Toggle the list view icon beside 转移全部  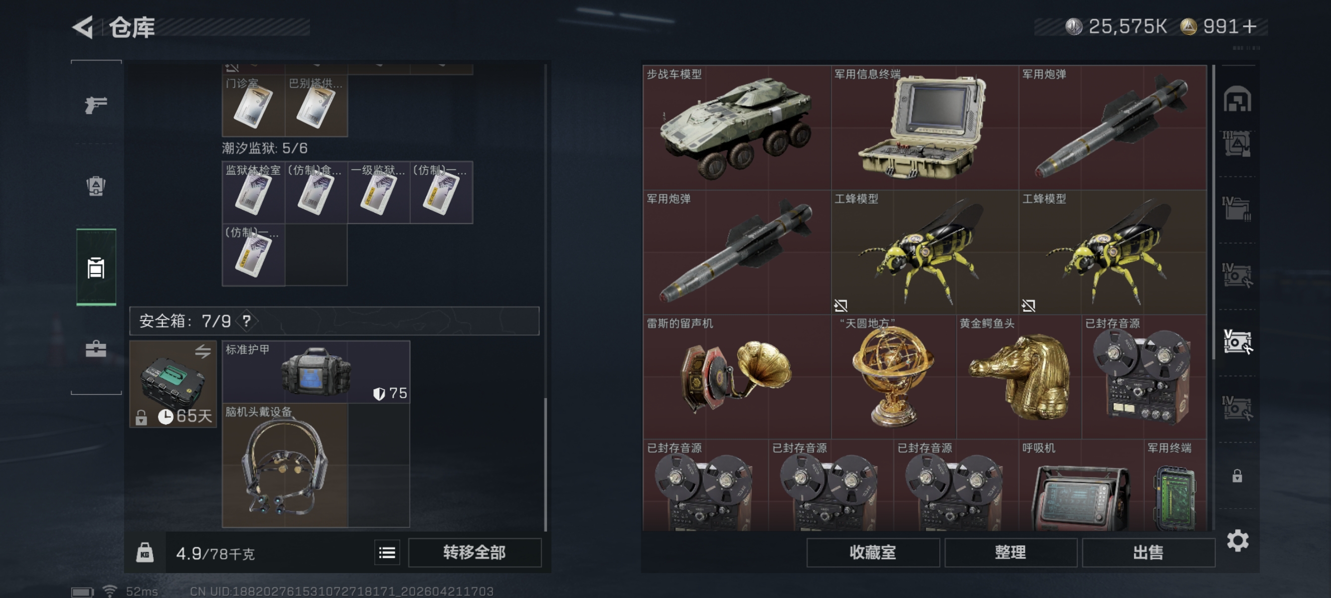(x=387, y=553)
